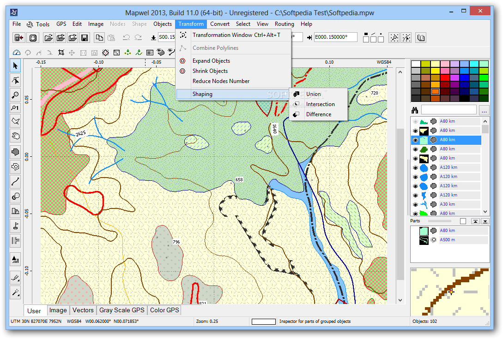The height and width of the screenshot is (339, 503).
Task: Open the Objects menu
Action: 162,24
